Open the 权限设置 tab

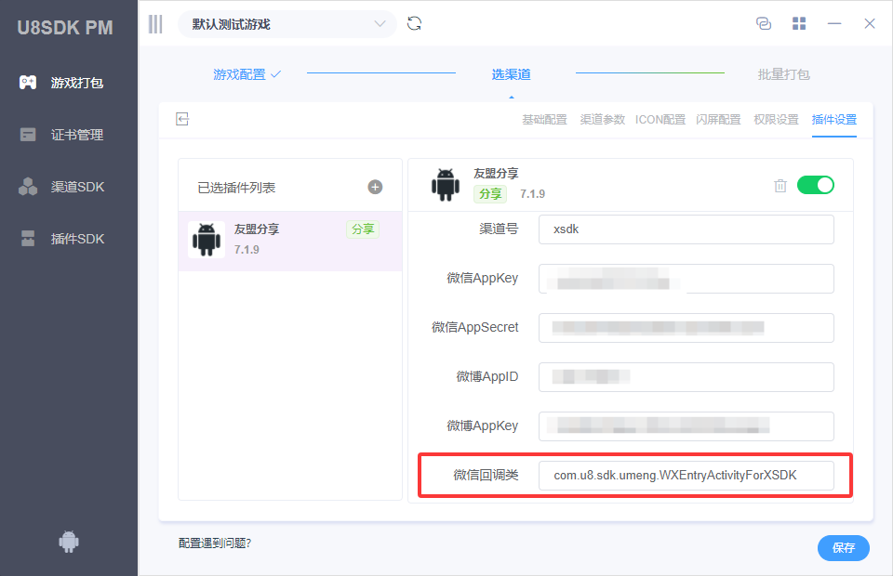coord(776,120)
